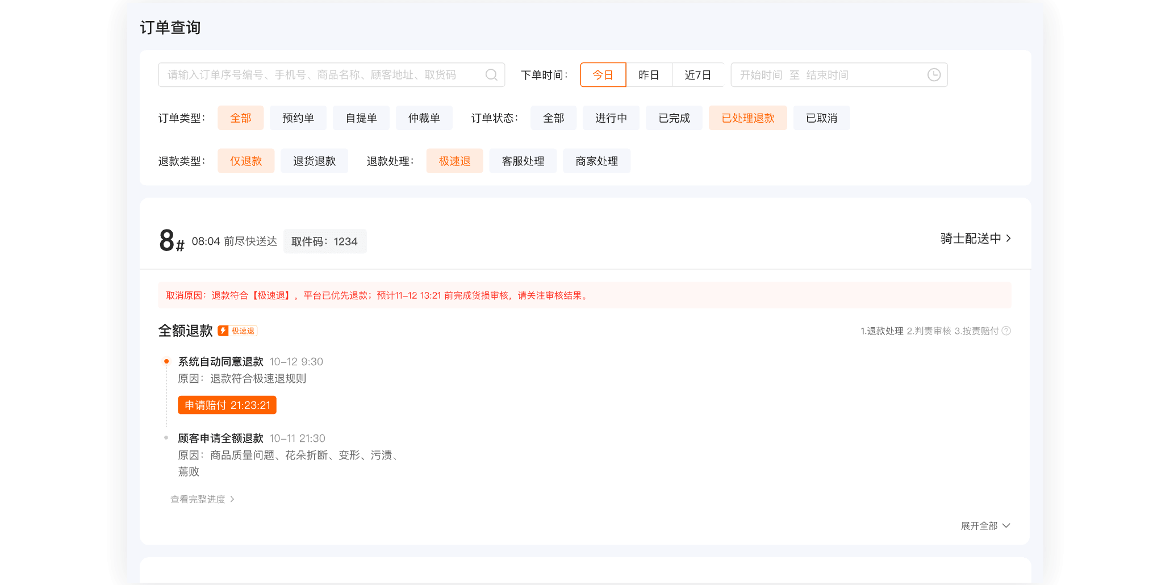Expand the 骑士配送中 delivery details
Viewport: 1170px width, 585px height.
click(973, 239)
